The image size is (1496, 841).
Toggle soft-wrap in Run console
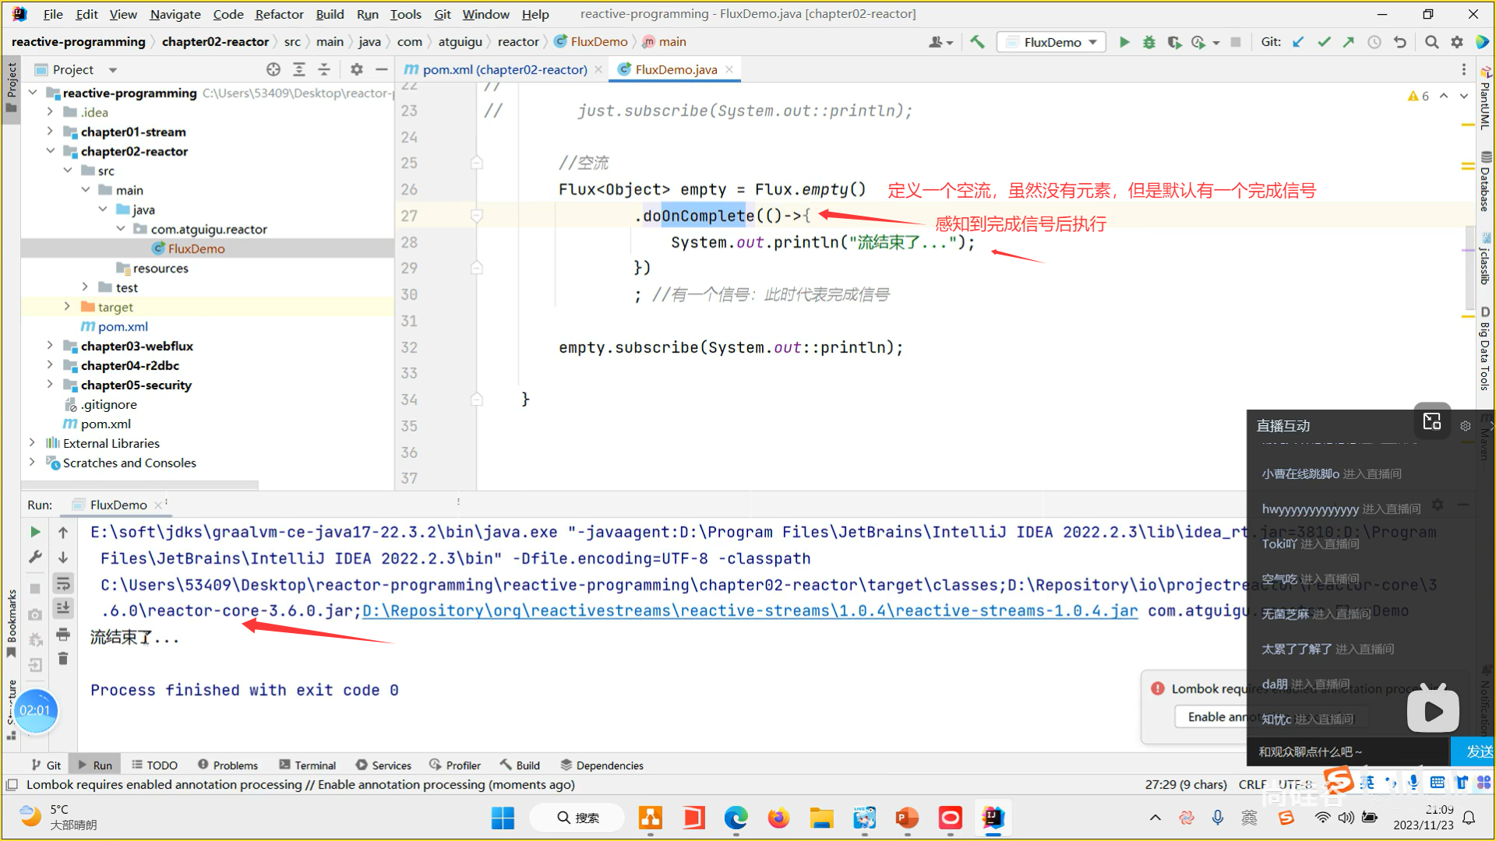pos(63,583)
